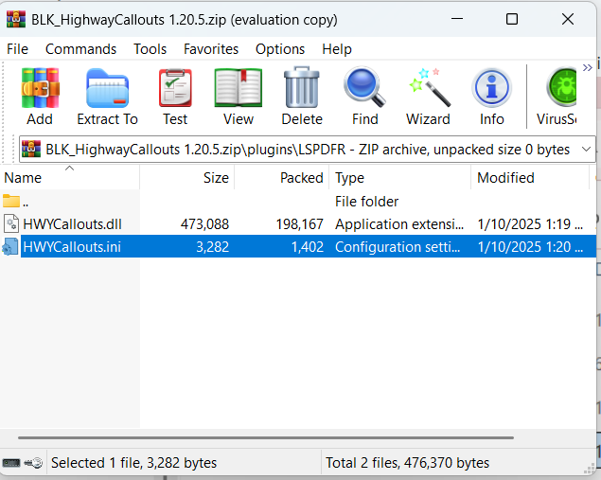Viewport: 601px width, 480px height.
Task: Click the 1,402 packed value
Action: pos(308,247)
